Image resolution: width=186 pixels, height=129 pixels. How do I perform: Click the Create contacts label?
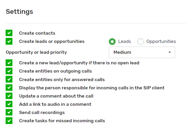pos(37,33)
